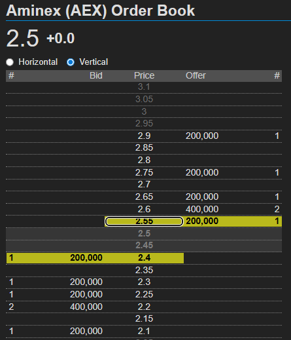Click the 2.7 price cell
Image resolution: width=291 pixels, height=340 pixels.
pos(144,185)
